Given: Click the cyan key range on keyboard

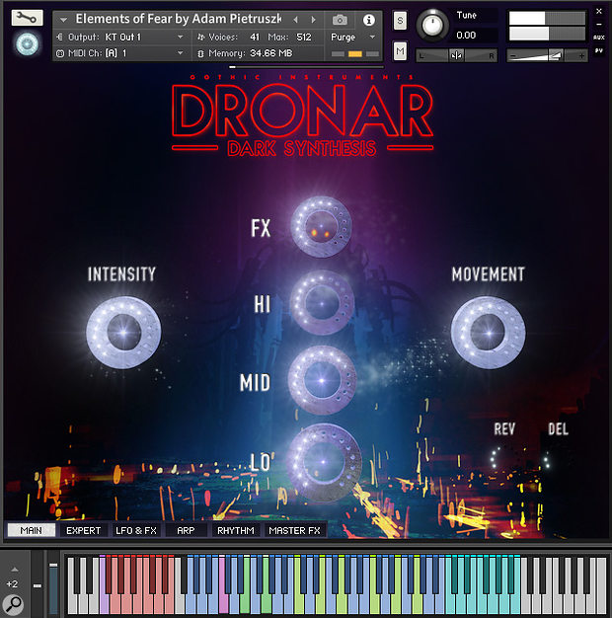Looking at the screenshot, I should 483,584.
